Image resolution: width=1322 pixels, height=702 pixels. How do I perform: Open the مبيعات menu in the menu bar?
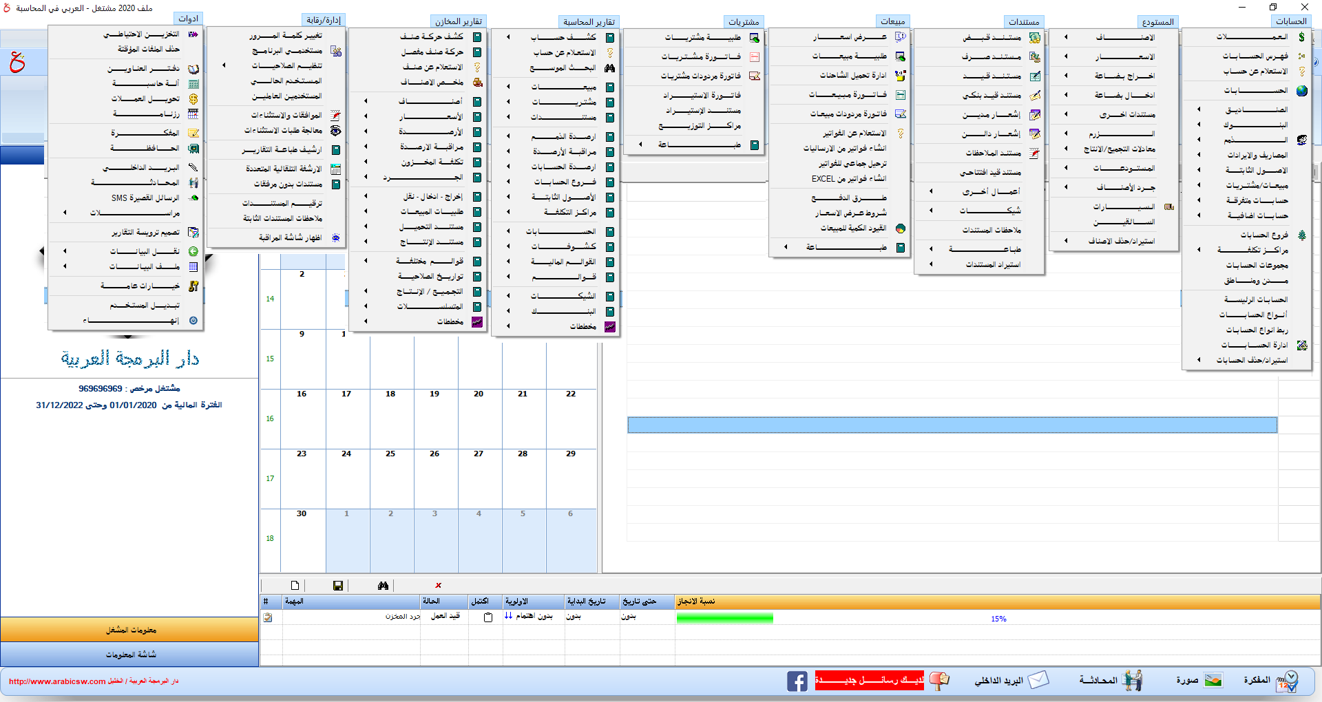click(892, 21)
